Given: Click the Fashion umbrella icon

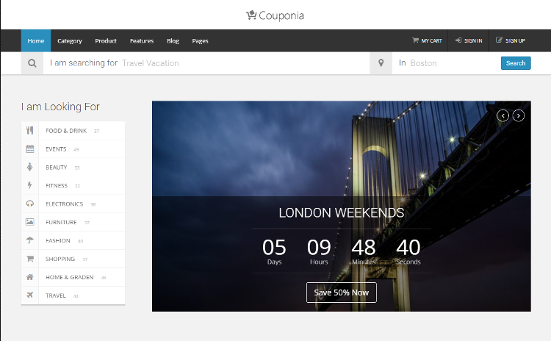Looking at the screenshot, I should [30, 240].
